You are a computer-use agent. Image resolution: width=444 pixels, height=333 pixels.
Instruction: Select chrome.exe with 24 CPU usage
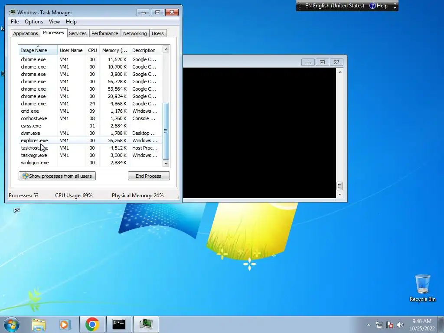point(90,104)
